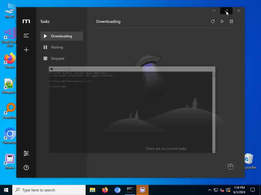The width and height of the screenshot is (261, 195).
Task: Open File Explorer from the taskbar
Action: 92,190
